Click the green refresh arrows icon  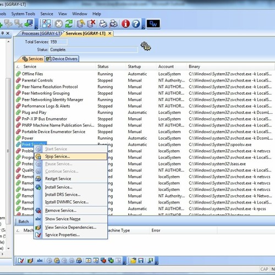[69, 24]
